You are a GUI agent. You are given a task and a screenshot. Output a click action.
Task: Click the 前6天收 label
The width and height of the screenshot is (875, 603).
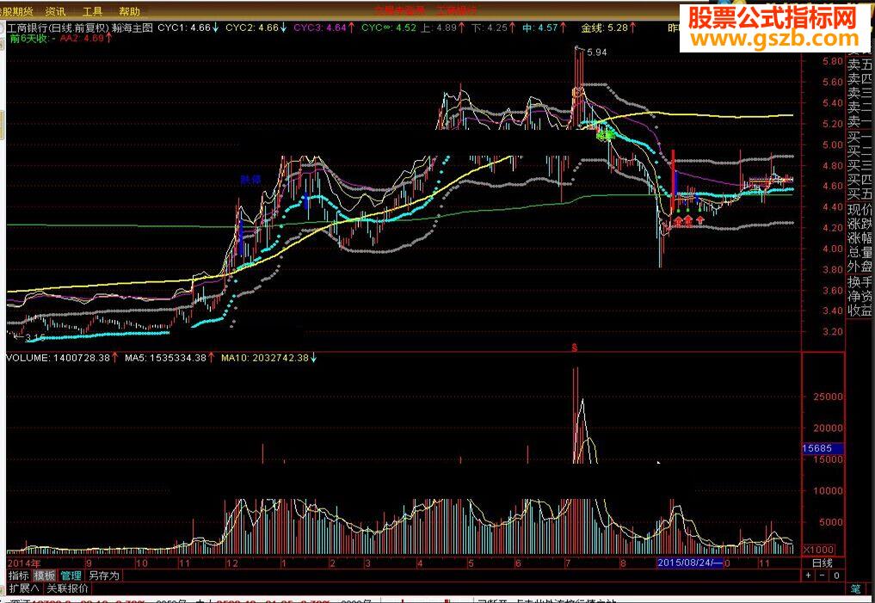point(29,39)
